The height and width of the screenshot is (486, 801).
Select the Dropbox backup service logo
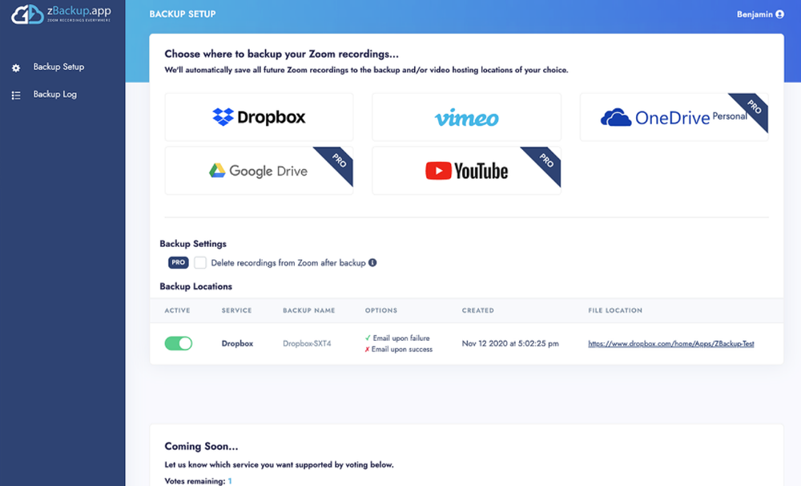pyautogui.click(x=258, y=116)
